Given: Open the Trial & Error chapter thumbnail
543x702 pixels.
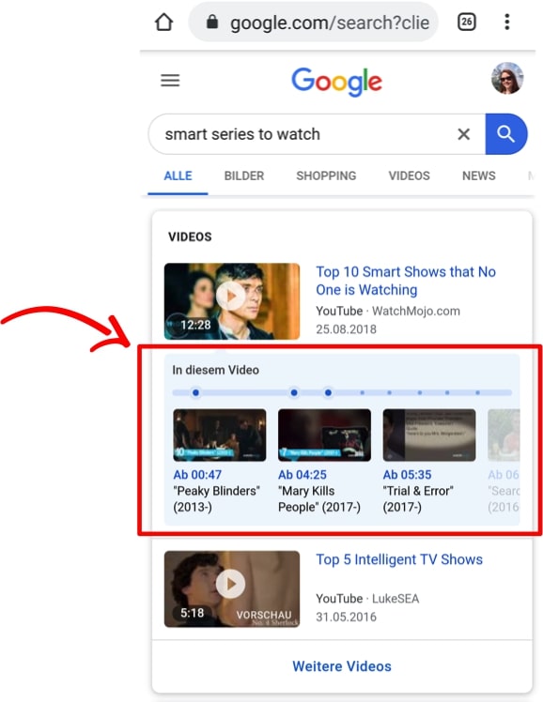Looking at the screenshot, I should [429, 435].
